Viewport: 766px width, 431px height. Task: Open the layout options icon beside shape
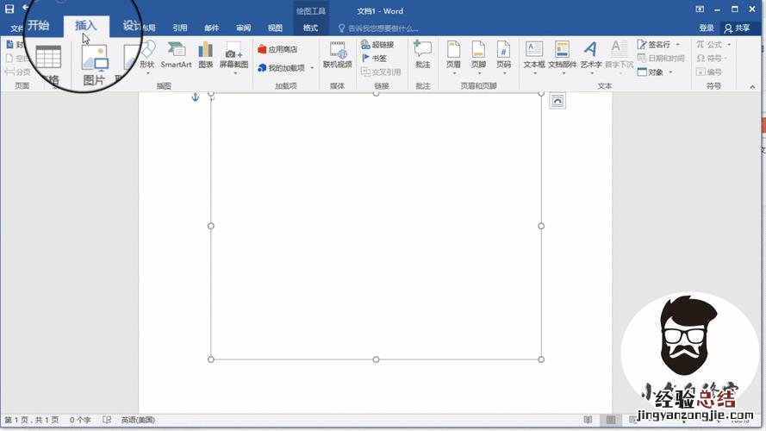coord(557,101)
